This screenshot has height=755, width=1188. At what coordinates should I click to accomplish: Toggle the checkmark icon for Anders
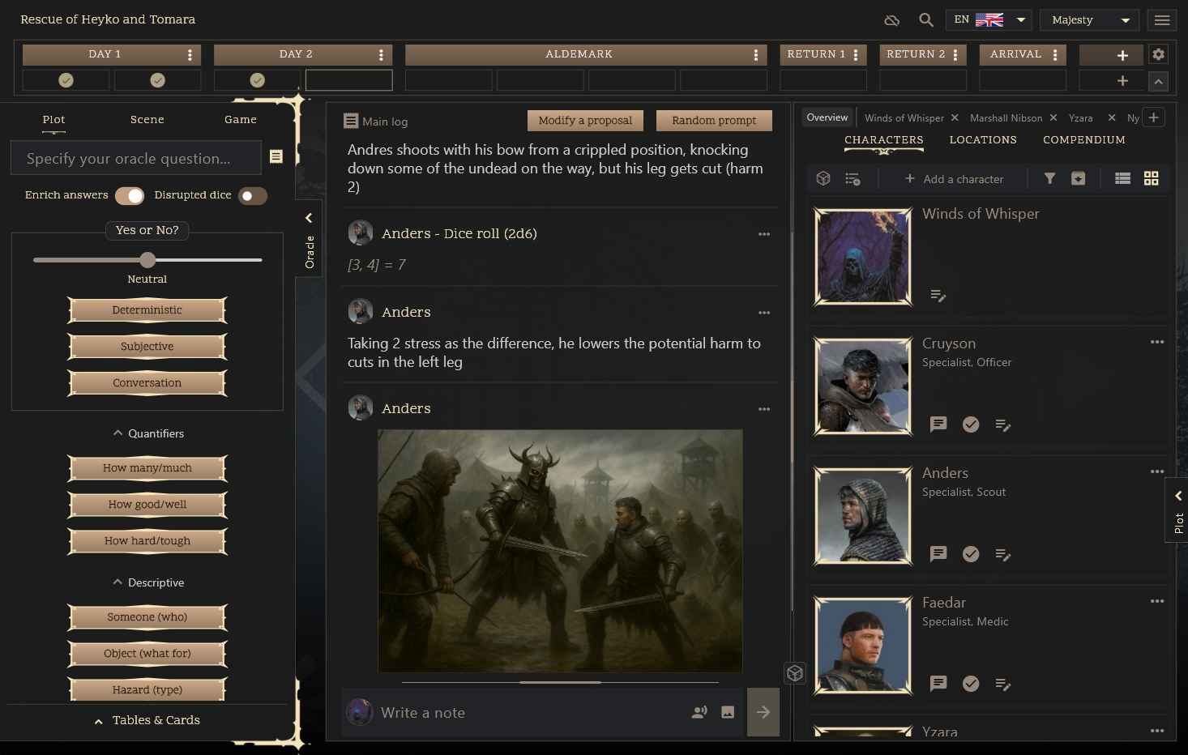pos(971,554)
